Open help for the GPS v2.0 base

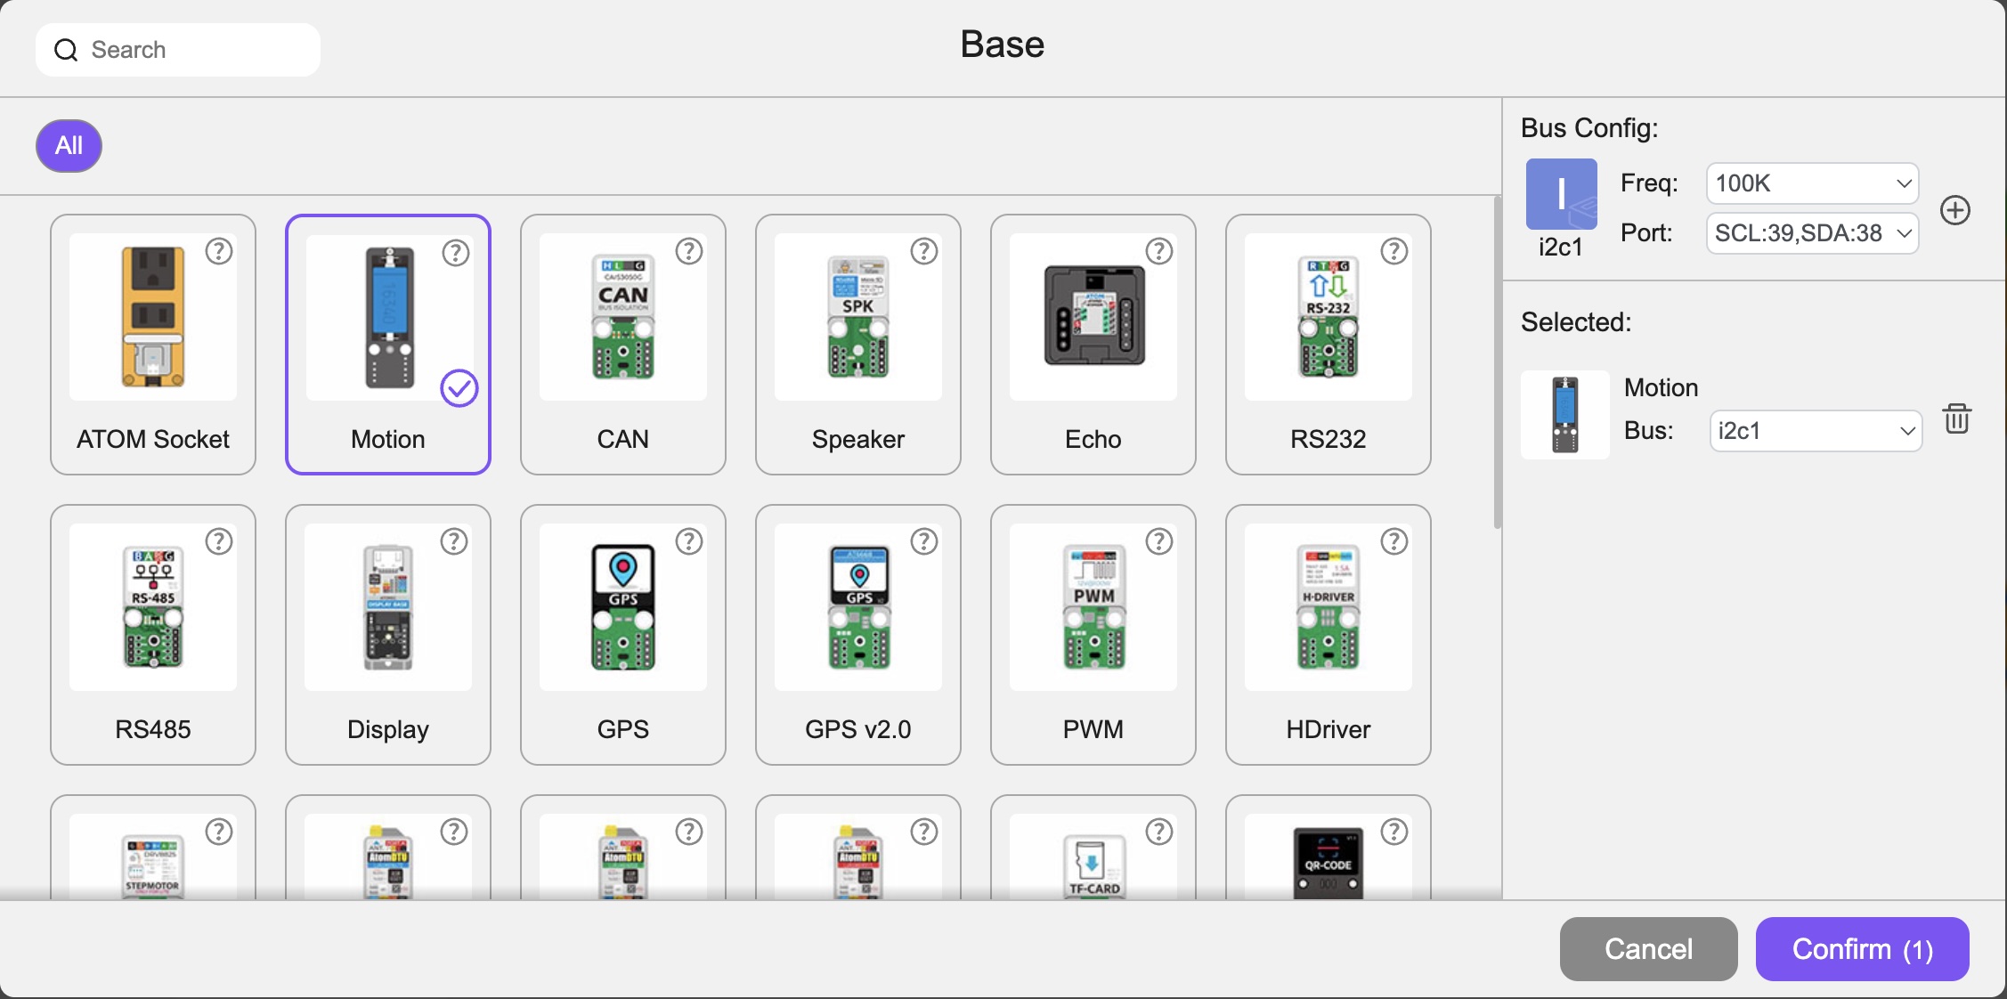click(x=924, y=541)
